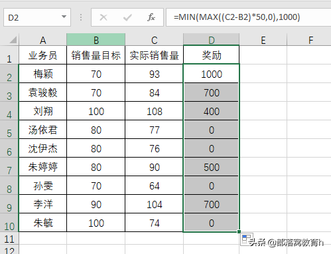Select row 10 header
The image size is (331, 254).
click(9, 223)
